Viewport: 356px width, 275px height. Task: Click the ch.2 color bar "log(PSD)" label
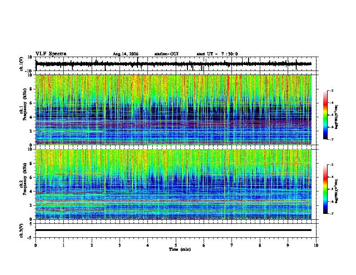tap(336, 191)
